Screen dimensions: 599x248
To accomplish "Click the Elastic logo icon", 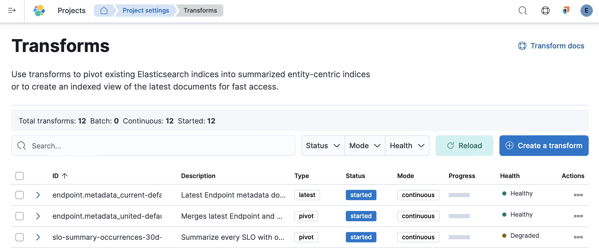I will [x=39, y=11].
